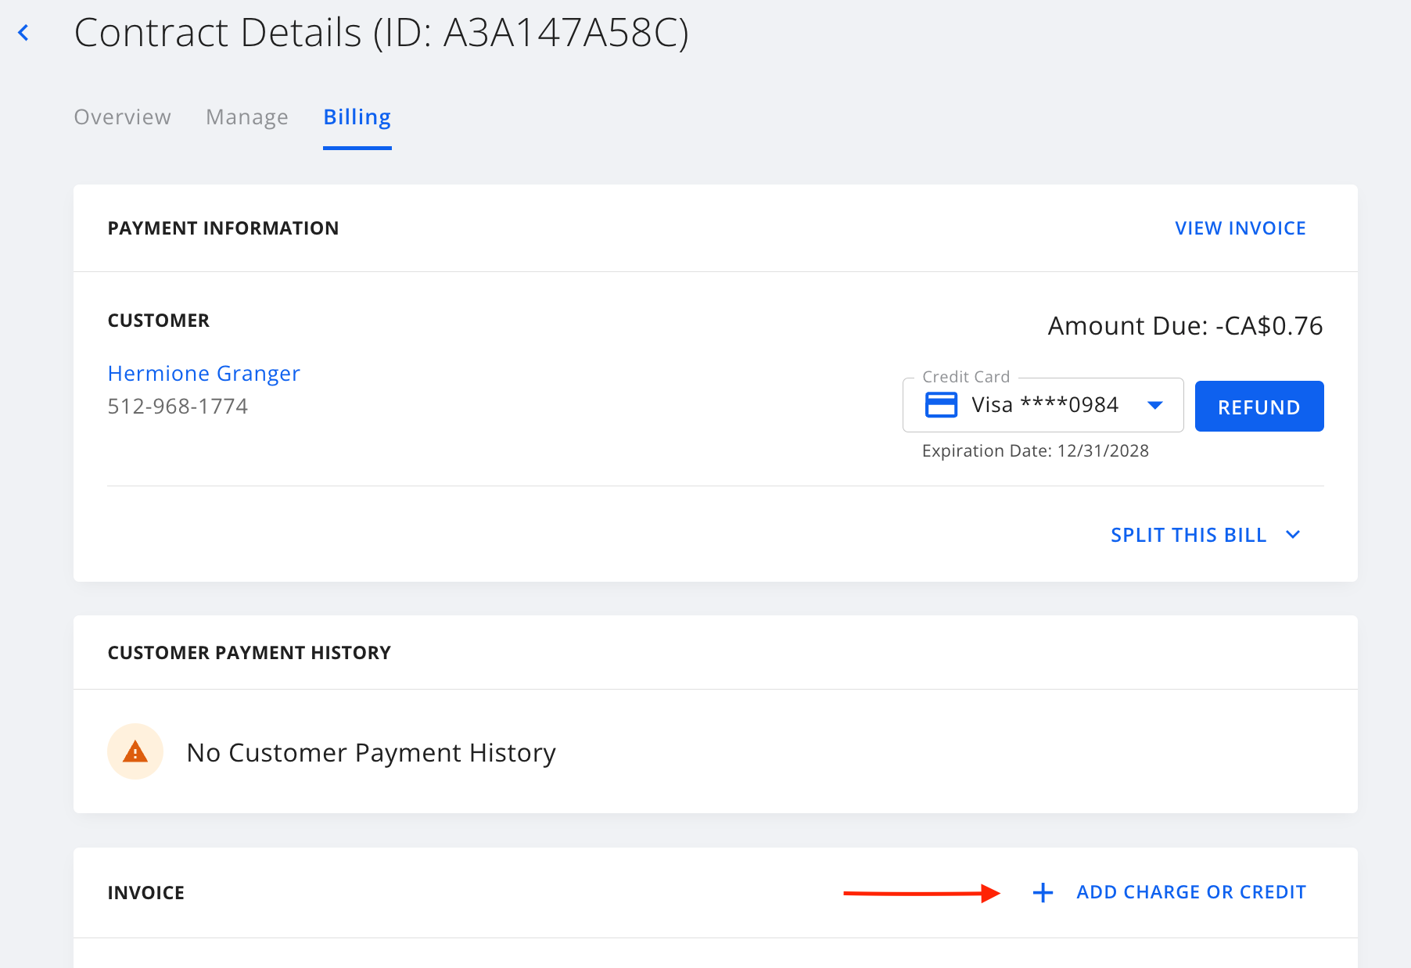Screen dimensions: 1411x968
Task: Click the customer phone number 512-968-1774
Action: pyautogui.click(x=178, y=407)
